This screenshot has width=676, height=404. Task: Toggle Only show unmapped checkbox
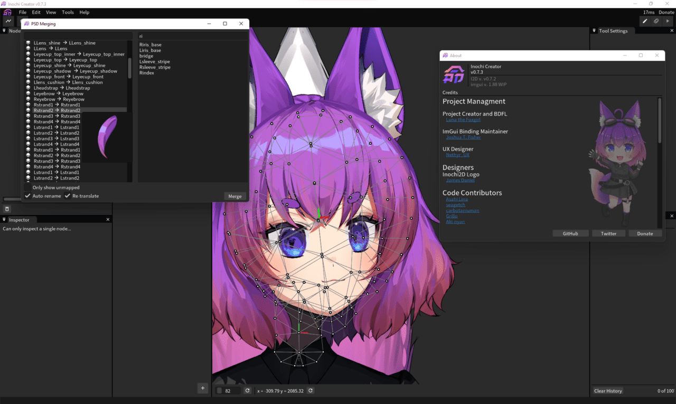click(27, 187)
